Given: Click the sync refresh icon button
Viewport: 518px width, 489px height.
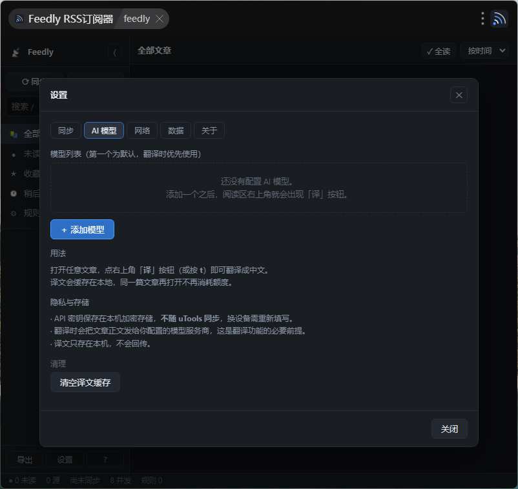Looking at the screenshot, I should pos(25,81).
